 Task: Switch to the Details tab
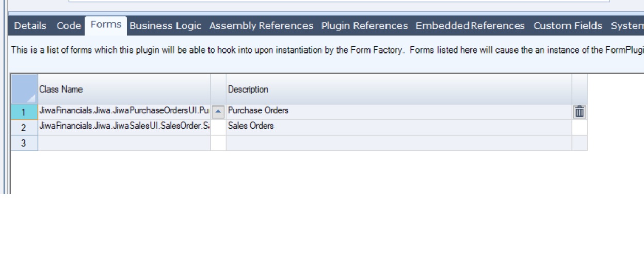[30, 26]
